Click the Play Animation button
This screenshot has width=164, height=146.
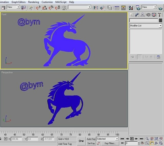click(132, 139)
